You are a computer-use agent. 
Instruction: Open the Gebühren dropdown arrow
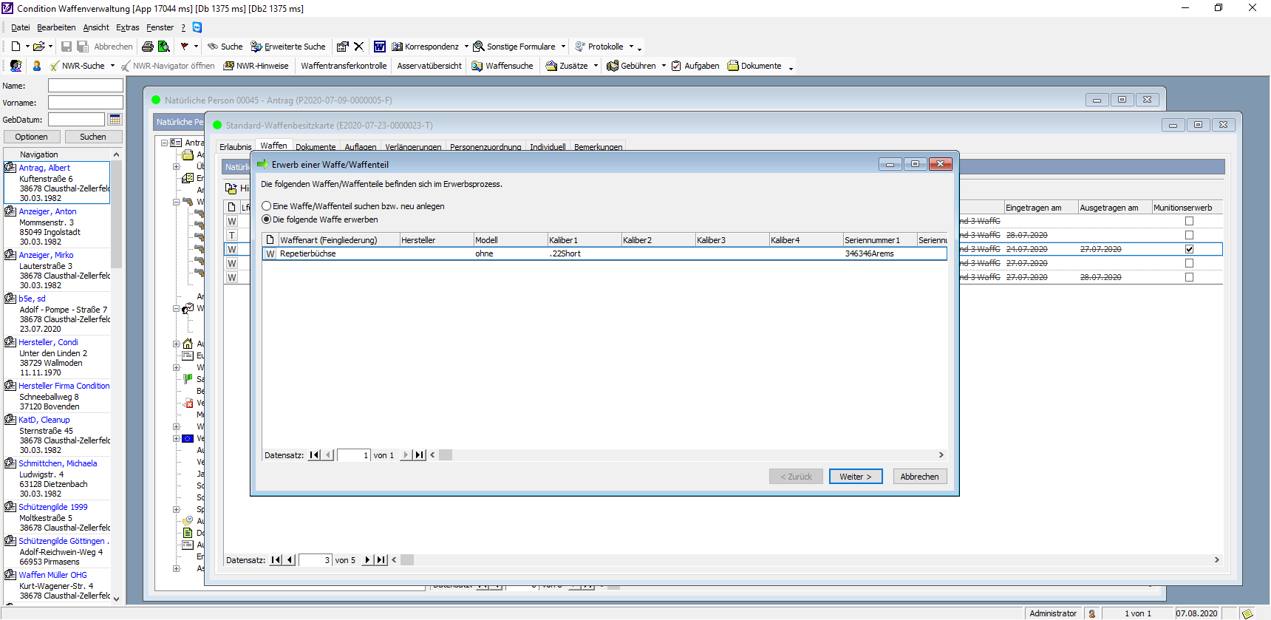(x=664, y=66)
